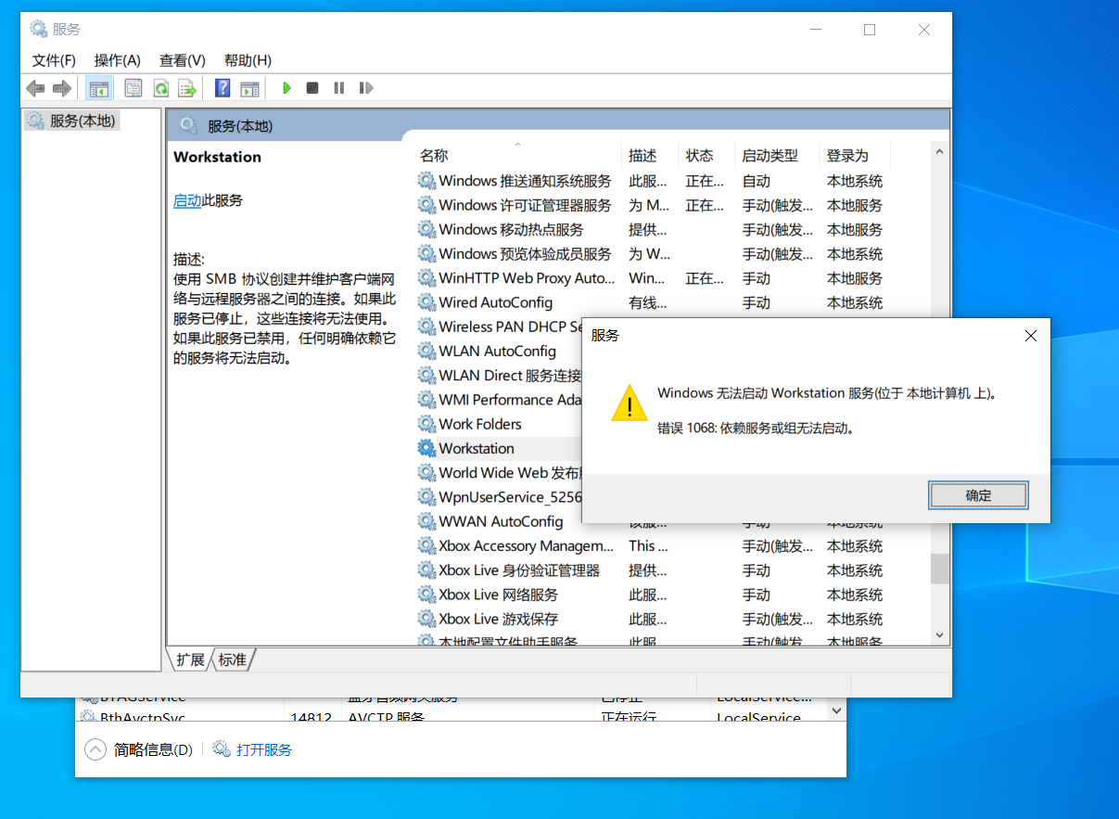Select 服务(本地) in the left tree
1119x819 pixels.
pyautogui.click(x=72, y=121)
